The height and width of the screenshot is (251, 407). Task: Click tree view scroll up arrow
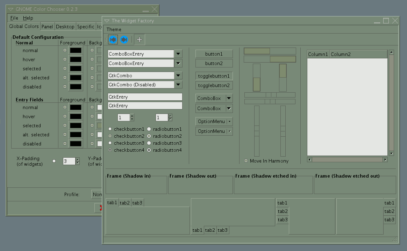391,52
